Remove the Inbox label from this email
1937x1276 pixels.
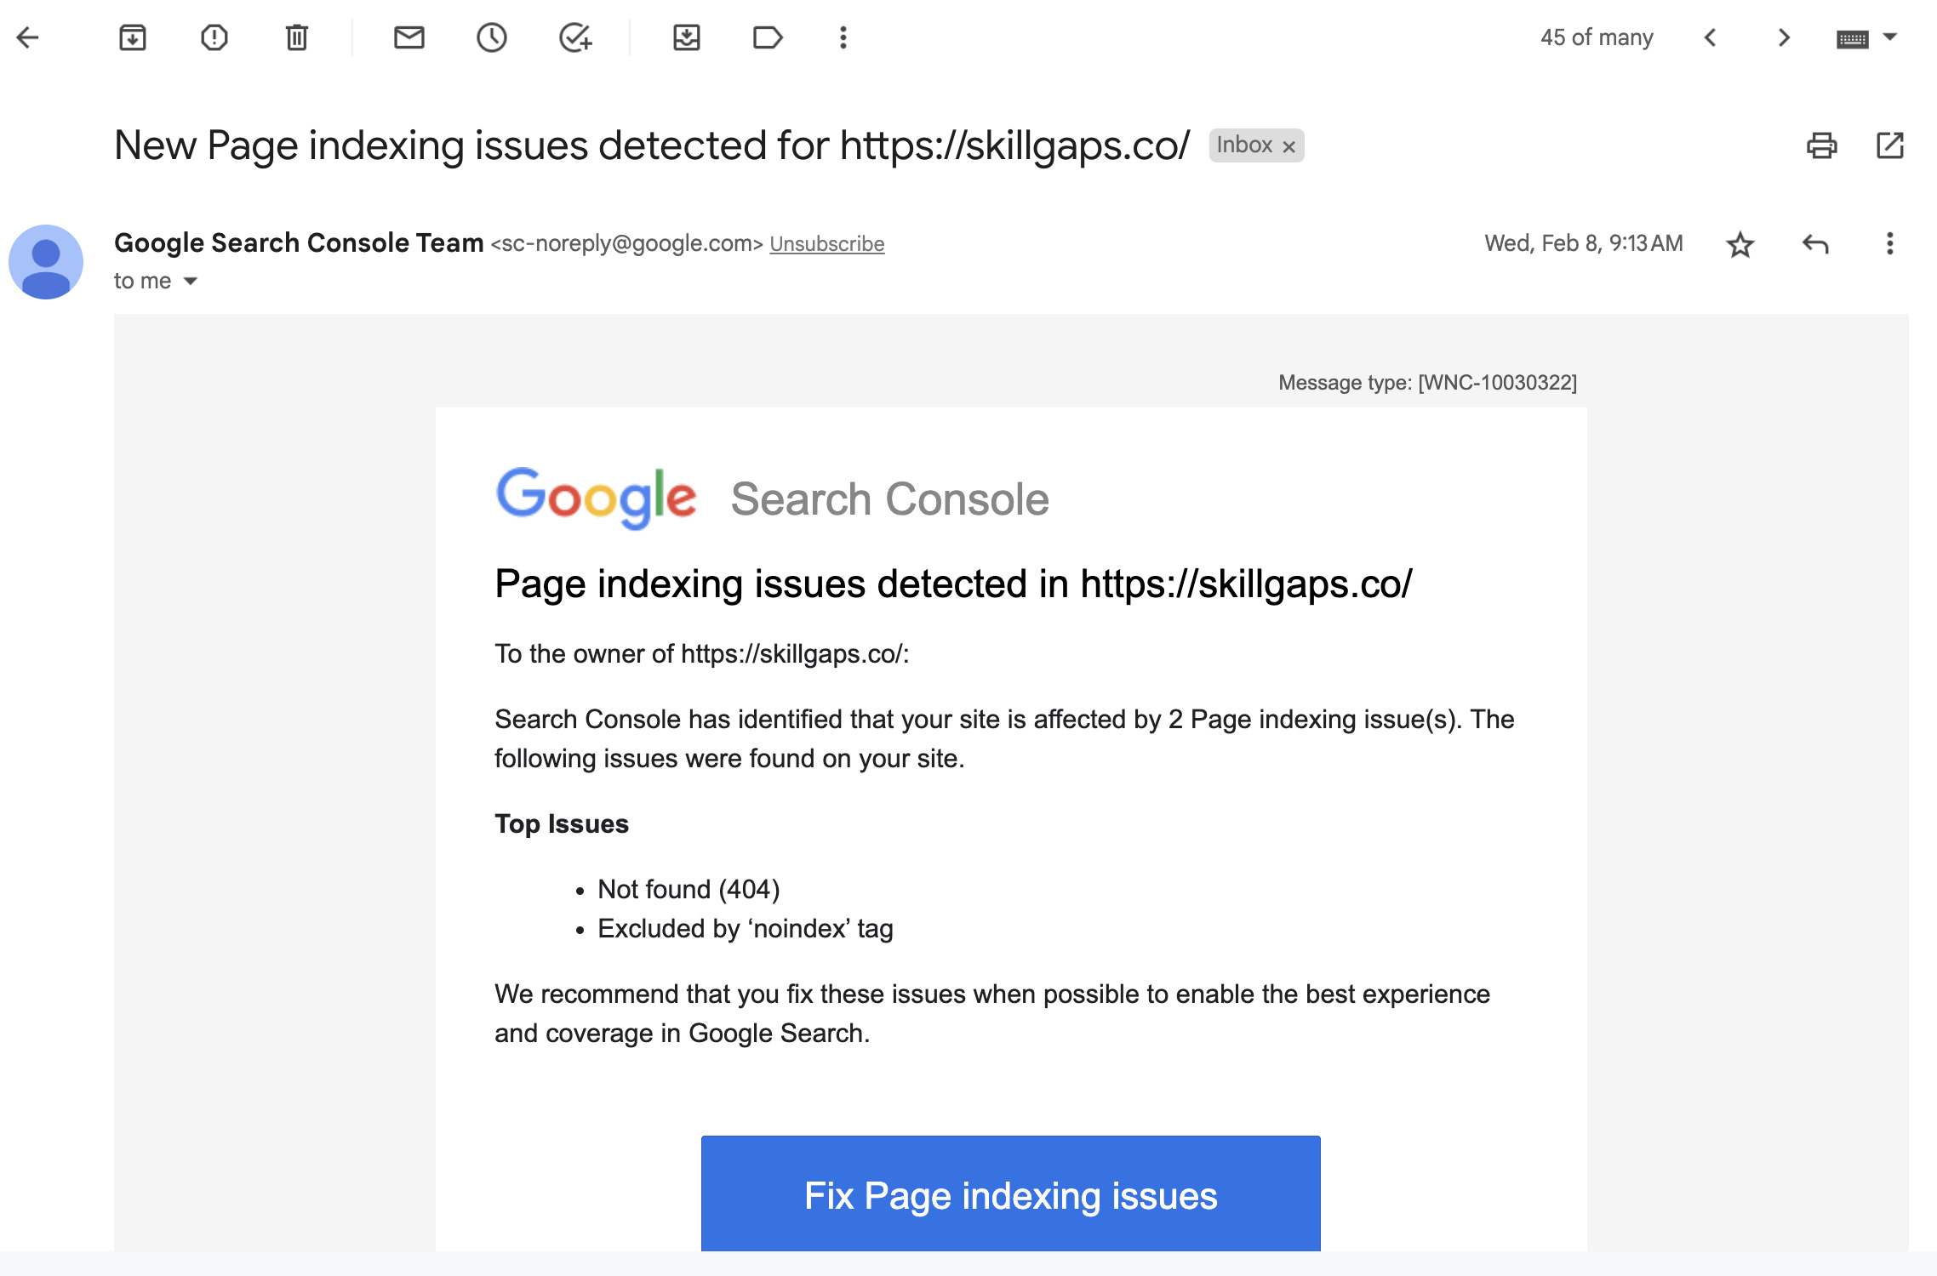tap(1289, 147)
